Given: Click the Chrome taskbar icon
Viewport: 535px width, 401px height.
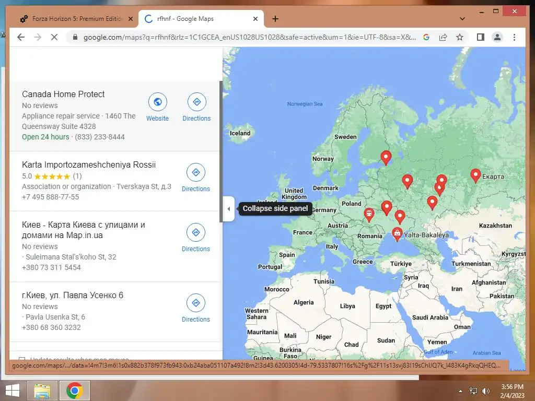Looking at the screenshot, I should [75, 391].
